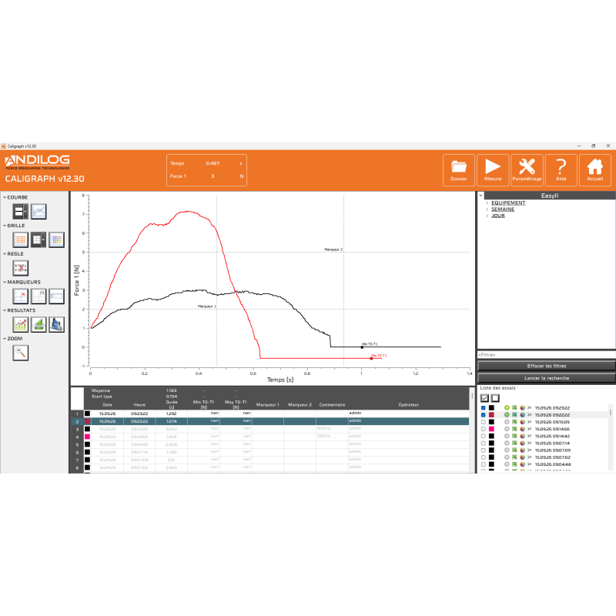Viewport: 616px width, 616px height.
Task: Open Paramétrage settings tools icon
Action: point(527,170)
